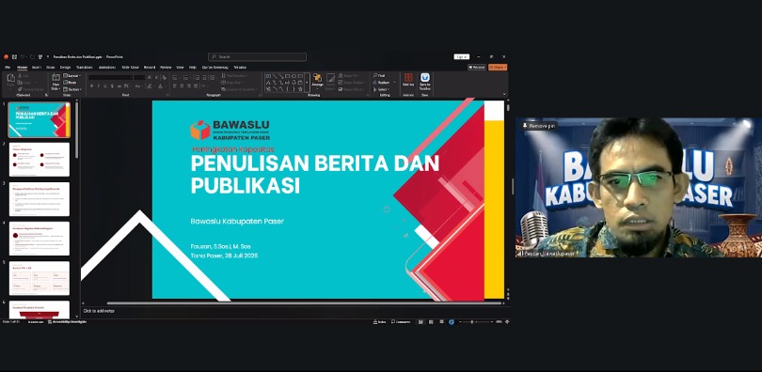Viewport: 762px width, 372px height.
Task: Click the New Slide icon
Action: tap(56, 77)
